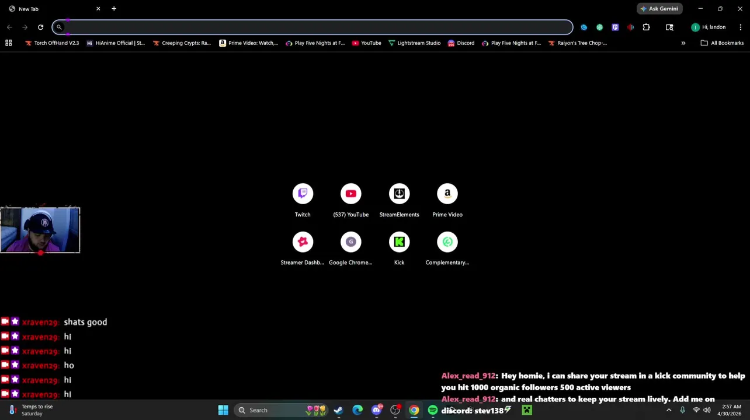Click the streamer webcam thumbnail

point(40,230)
